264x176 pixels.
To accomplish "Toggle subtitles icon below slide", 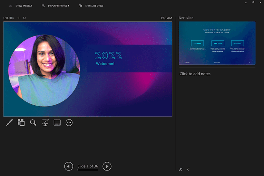I will pyautogui.click(x=57, y=123).
